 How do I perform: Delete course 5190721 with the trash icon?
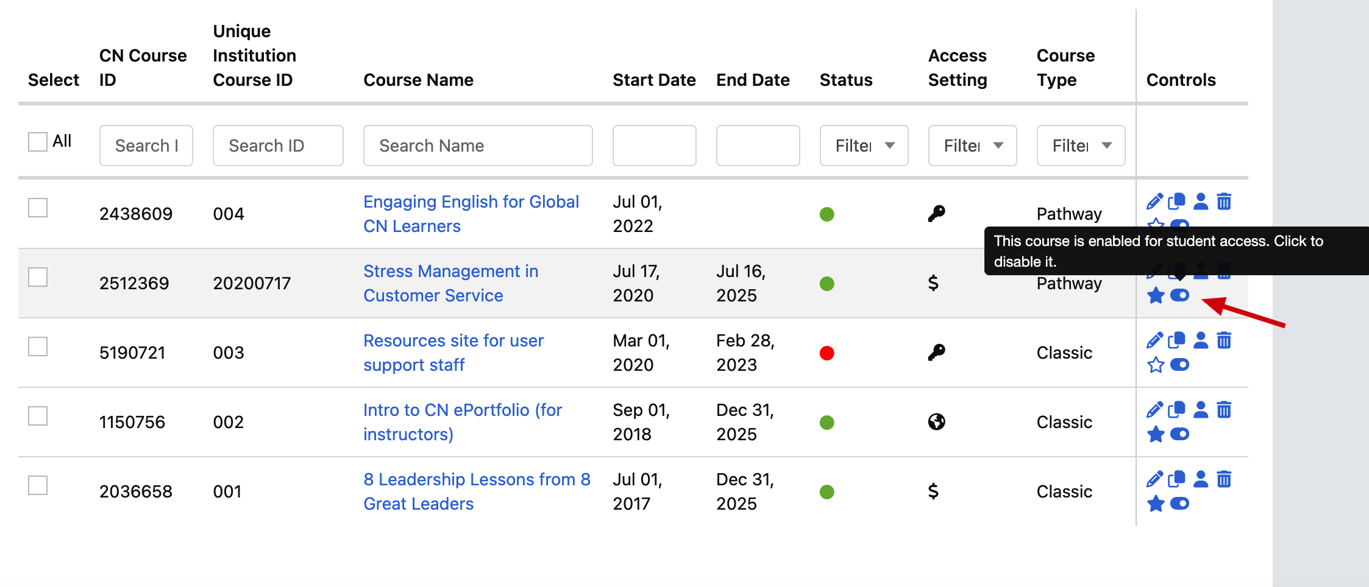1224,340
